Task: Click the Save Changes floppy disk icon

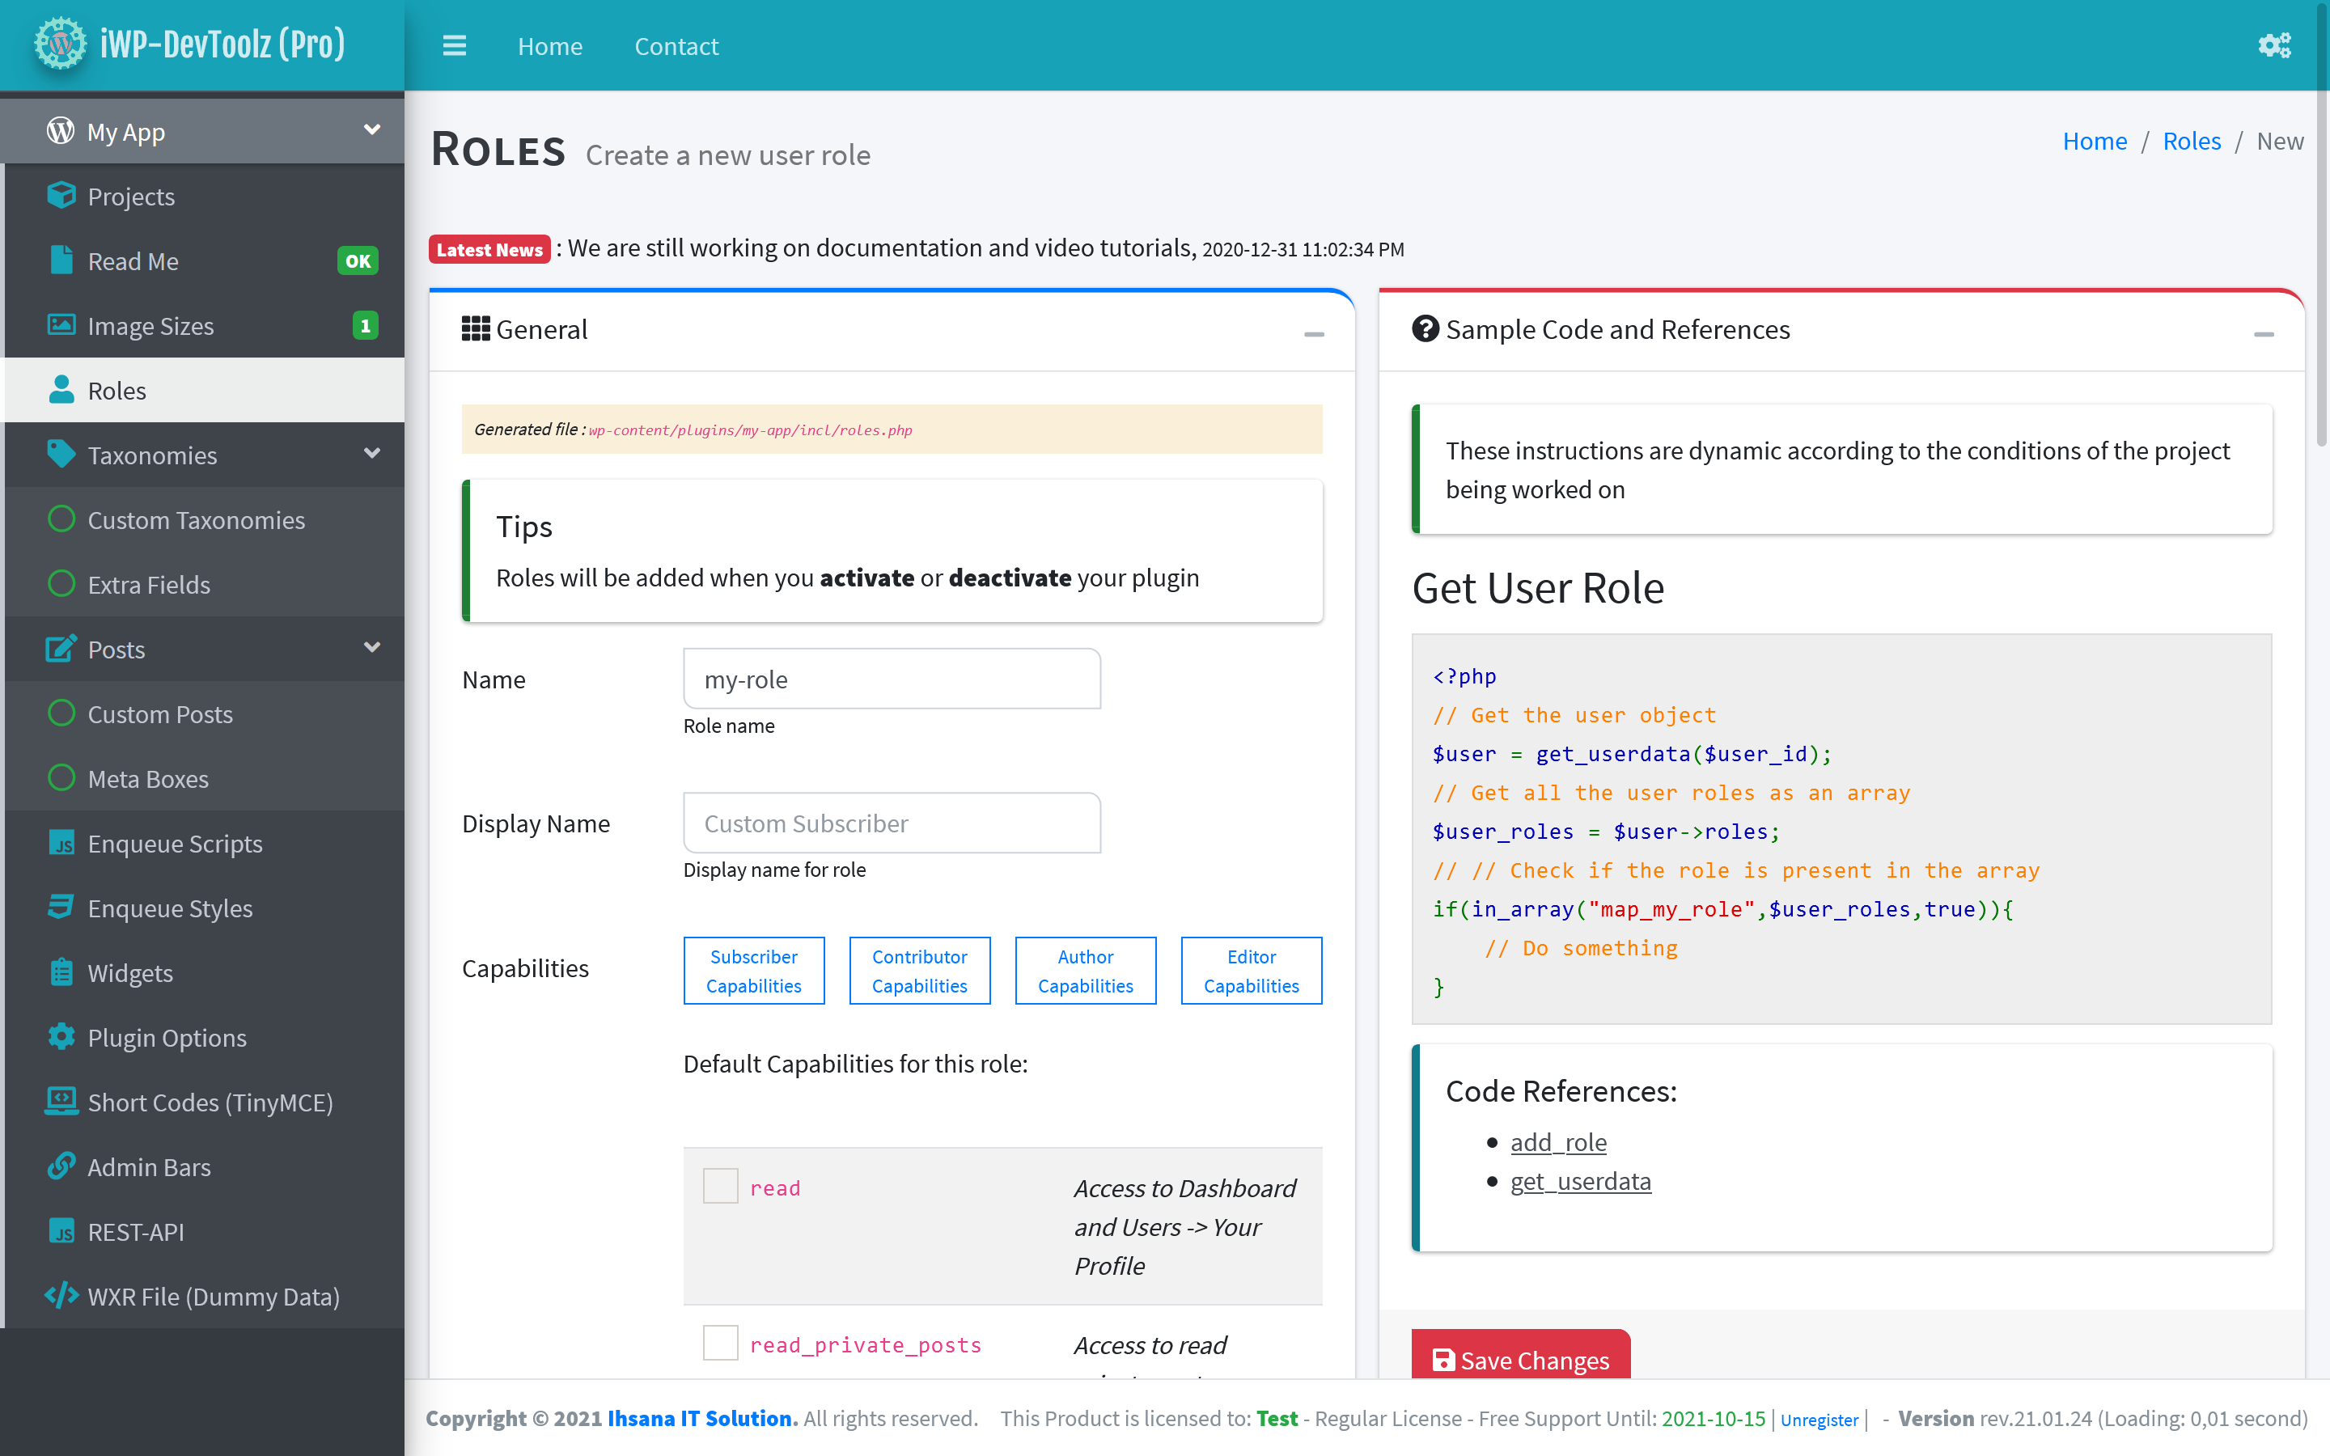Action: coord(1443,1360)
